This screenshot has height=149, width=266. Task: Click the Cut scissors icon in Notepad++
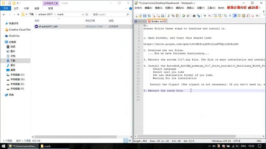[168, 16]
